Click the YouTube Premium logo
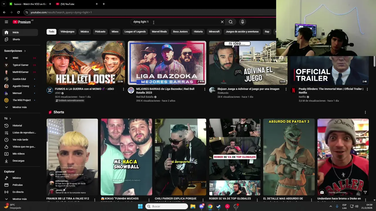Image resolution: width=376 pixels, height=211 pixels. click(22, 22)
